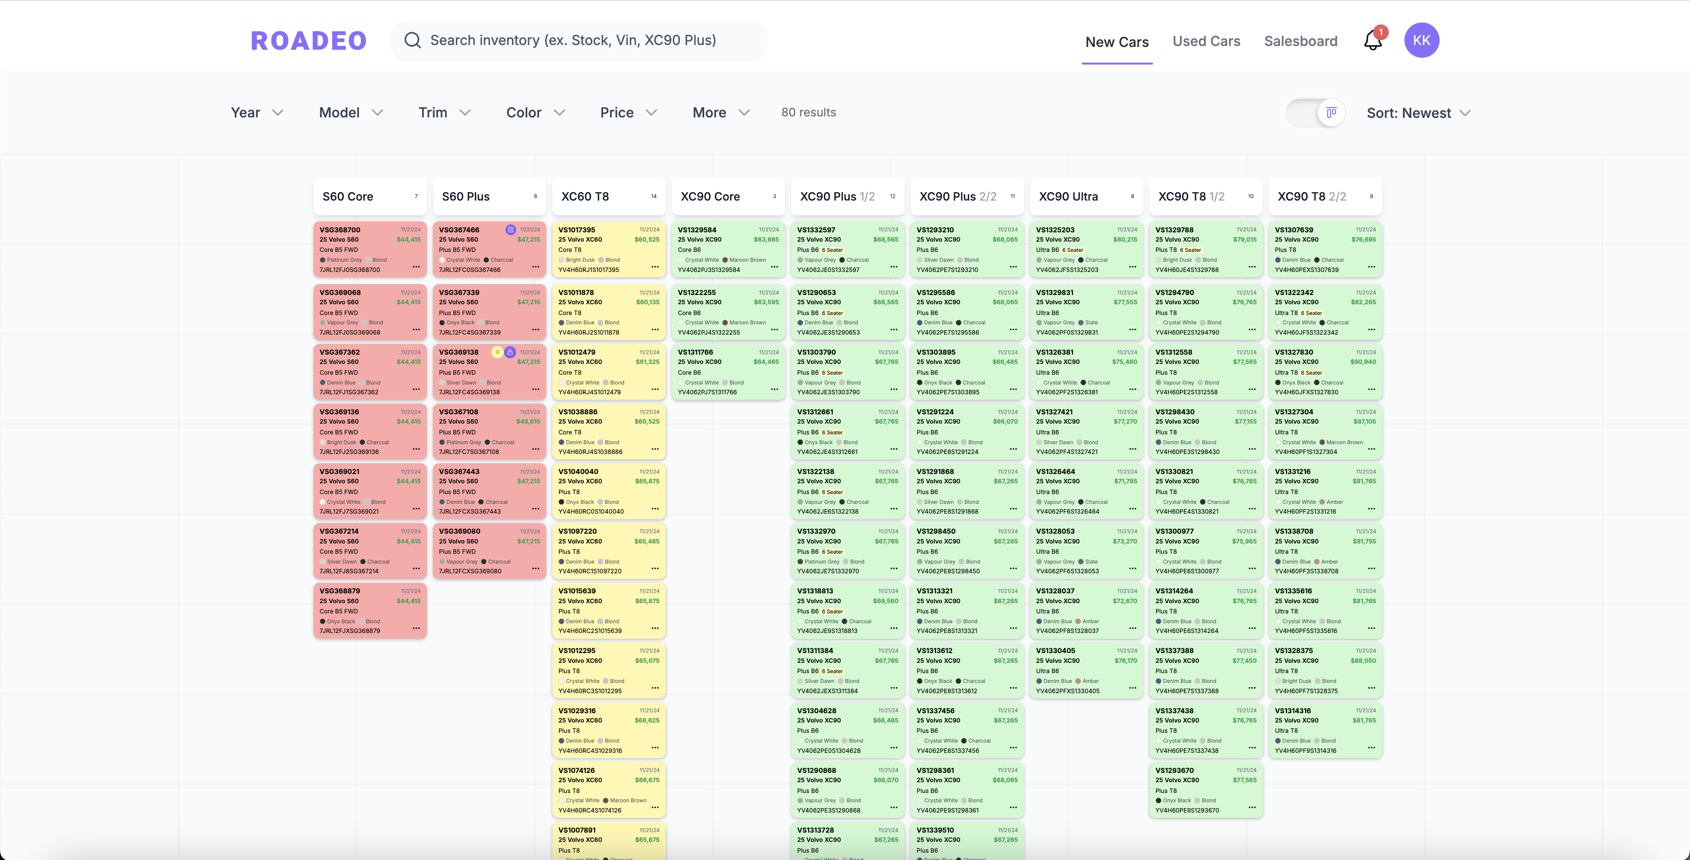Select the New Cars tab
Image resolution: width=1690 pixels, height=860 pixels.
click(x=1117, y=41)
